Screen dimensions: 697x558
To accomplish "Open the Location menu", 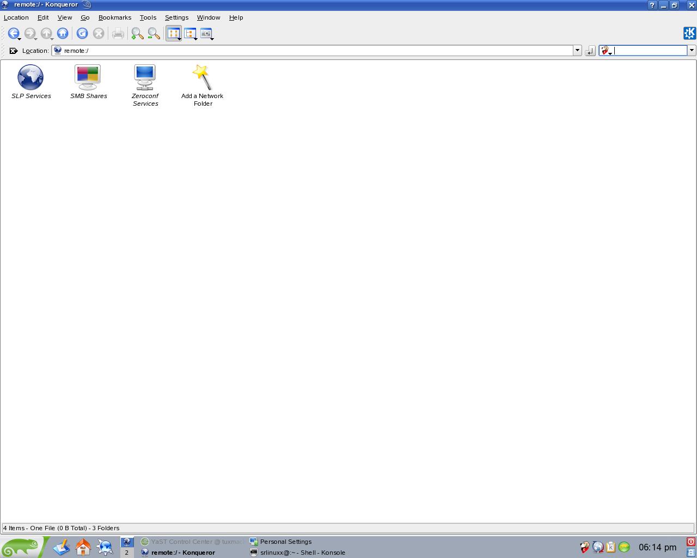I will pos(16,17).
